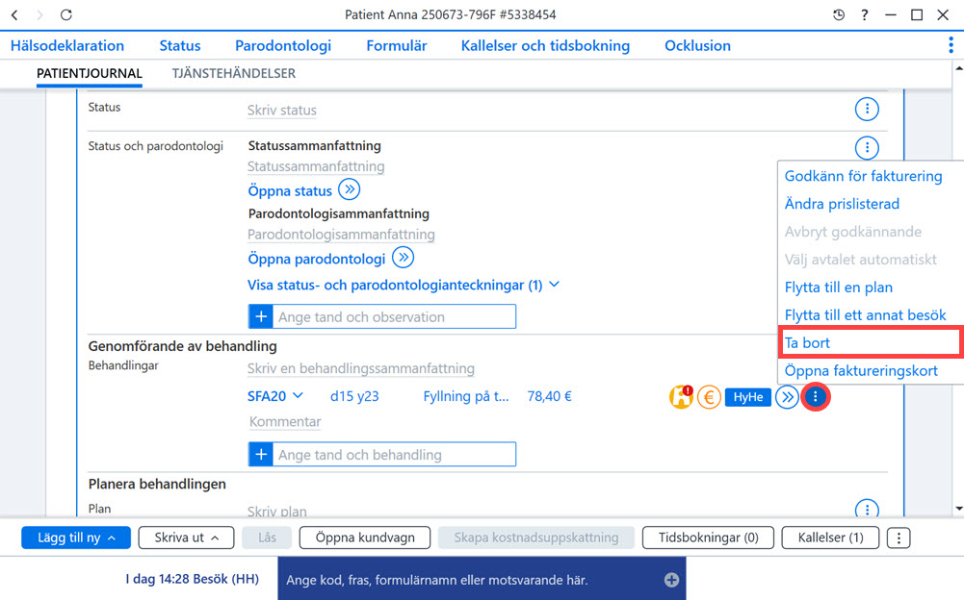Screen dimensions: 964x600
Task: Click the back navigation arrow
Action: pos(14,14)
